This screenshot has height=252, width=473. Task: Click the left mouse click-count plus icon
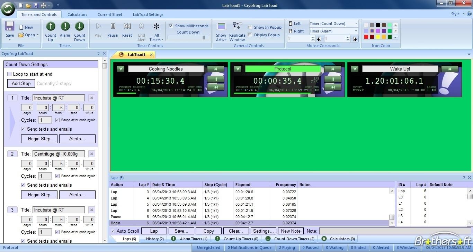pos(319,39)
